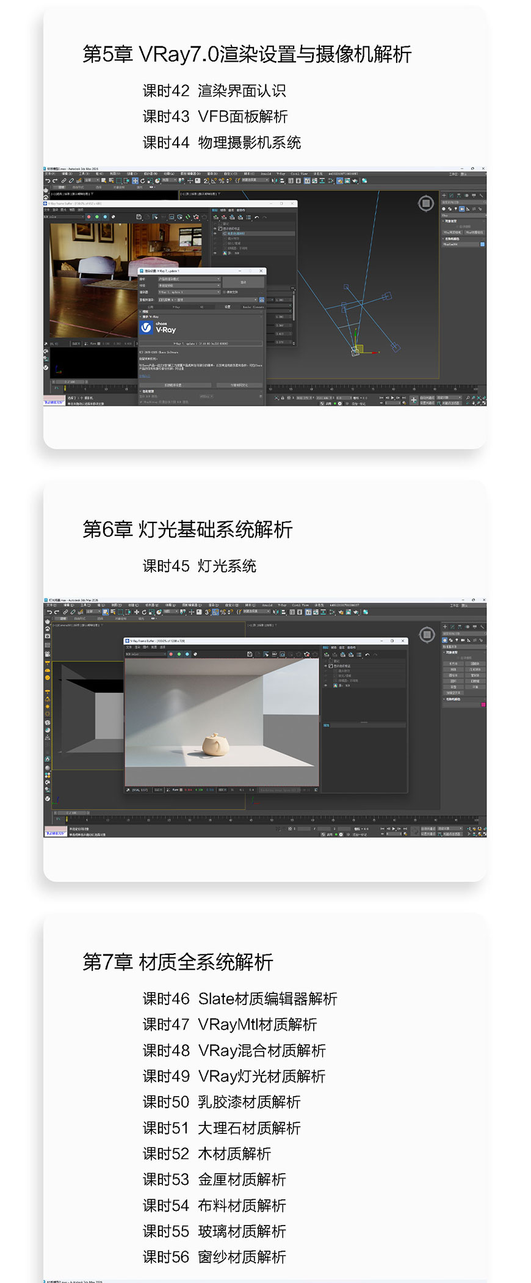The width and height of the screenshot is (531, 1283).
Task: Open the renderer dropdown showing V-Ray 7
Action: (189, 292)
